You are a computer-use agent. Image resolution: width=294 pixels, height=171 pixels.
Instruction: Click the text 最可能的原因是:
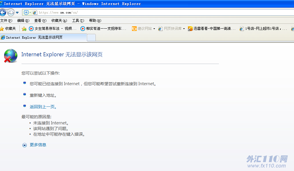click(36, 117)
